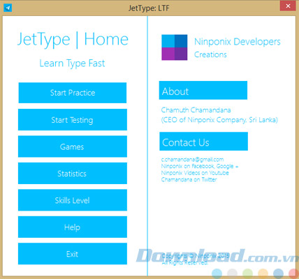View the Statistics page
The width and height of the screenshot is (299, 279).
(x=73, y=174)
